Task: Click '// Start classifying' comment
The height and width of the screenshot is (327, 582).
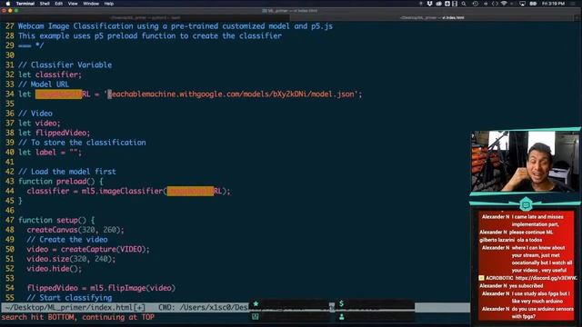Action: pos(69,298)
